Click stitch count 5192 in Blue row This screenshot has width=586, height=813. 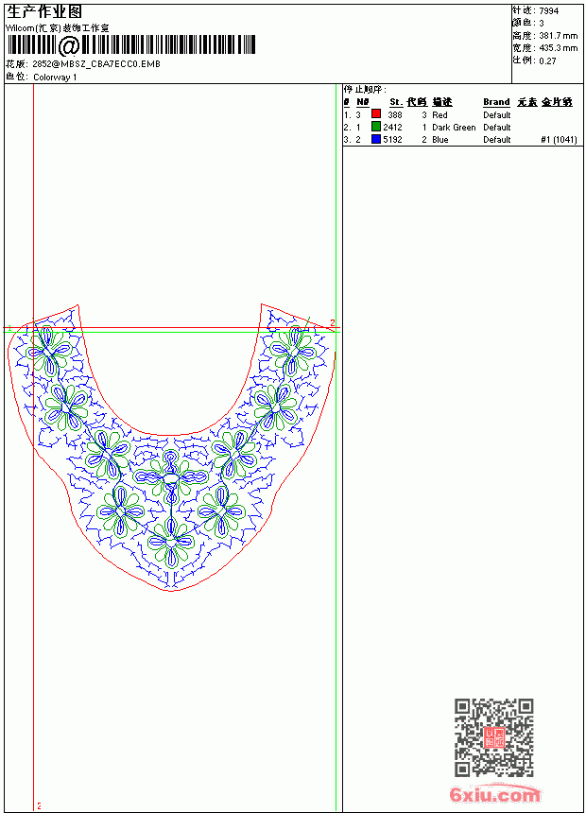click(x=392, y=140)
